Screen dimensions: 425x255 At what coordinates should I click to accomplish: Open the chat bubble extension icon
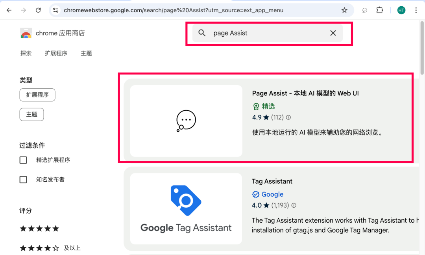(364, 10)
